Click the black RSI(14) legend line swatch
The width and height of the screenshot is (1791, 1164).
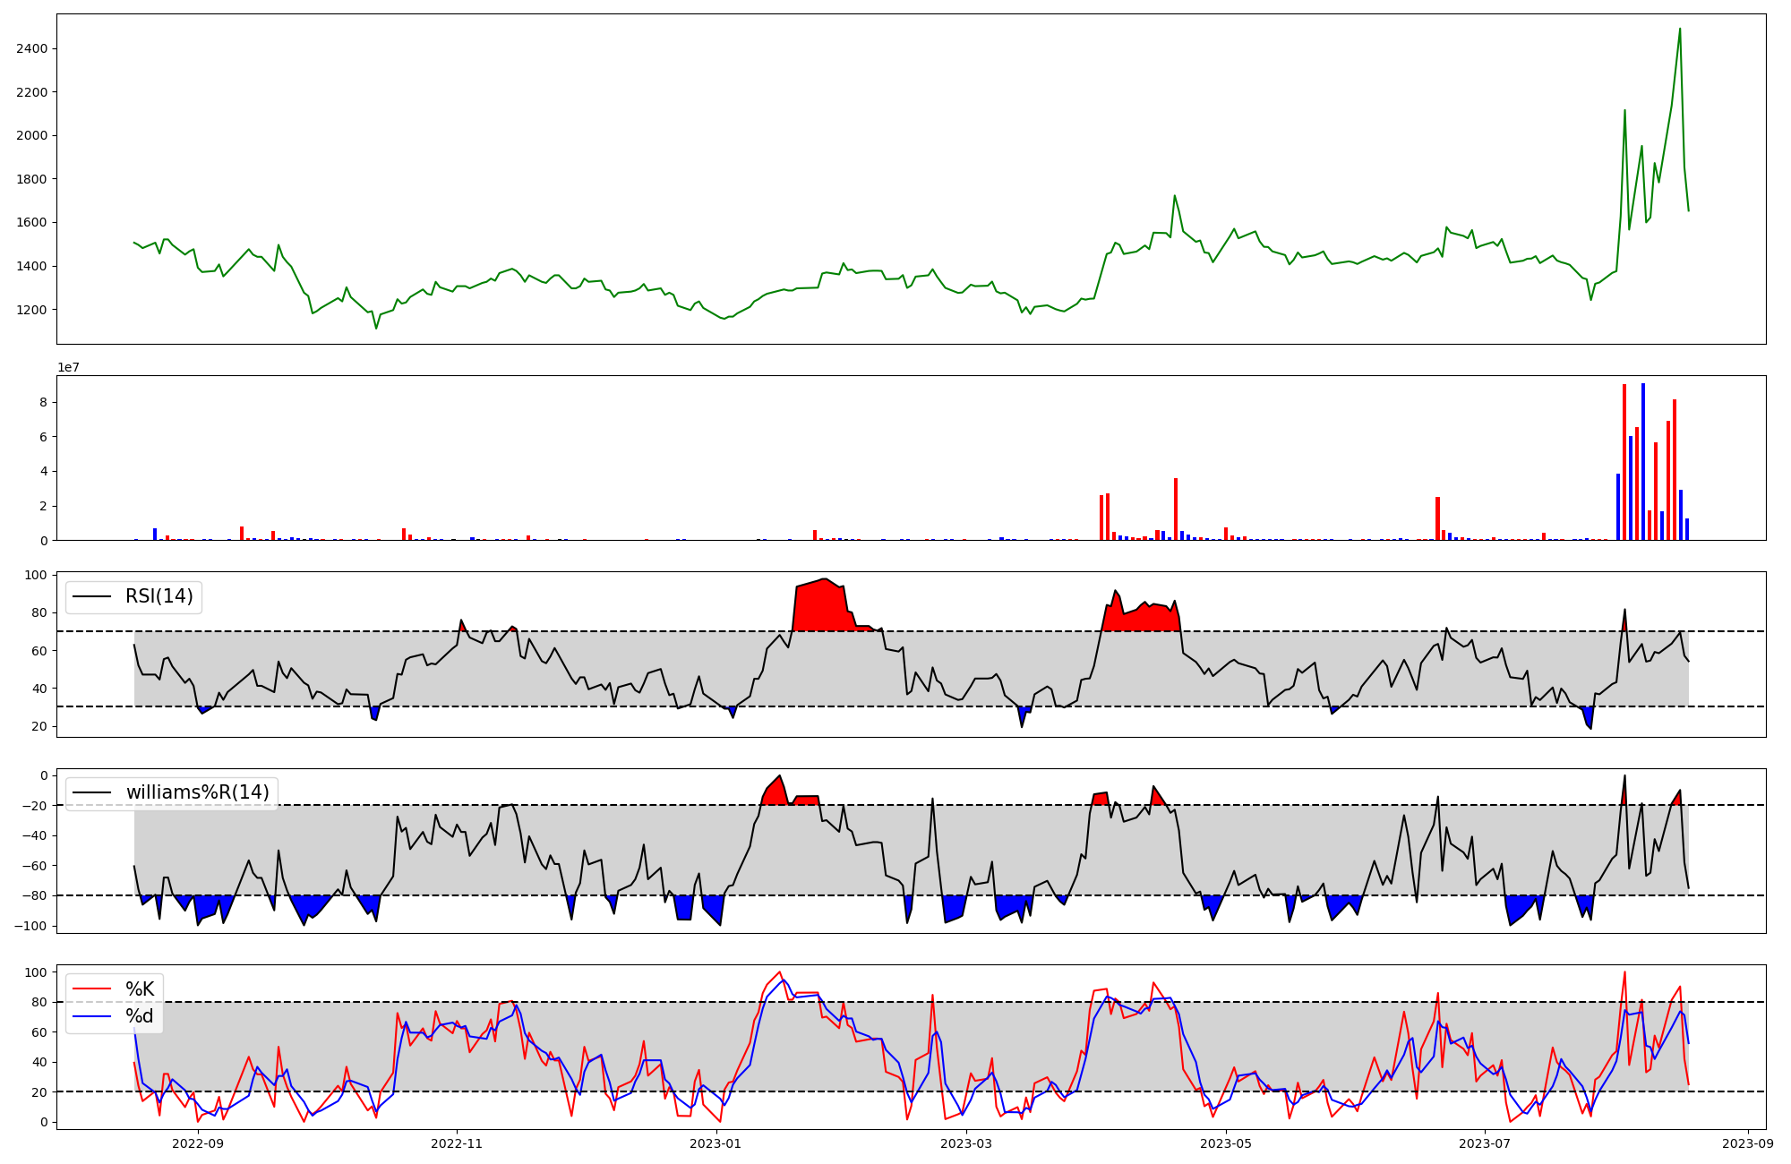tap(91, 596)
